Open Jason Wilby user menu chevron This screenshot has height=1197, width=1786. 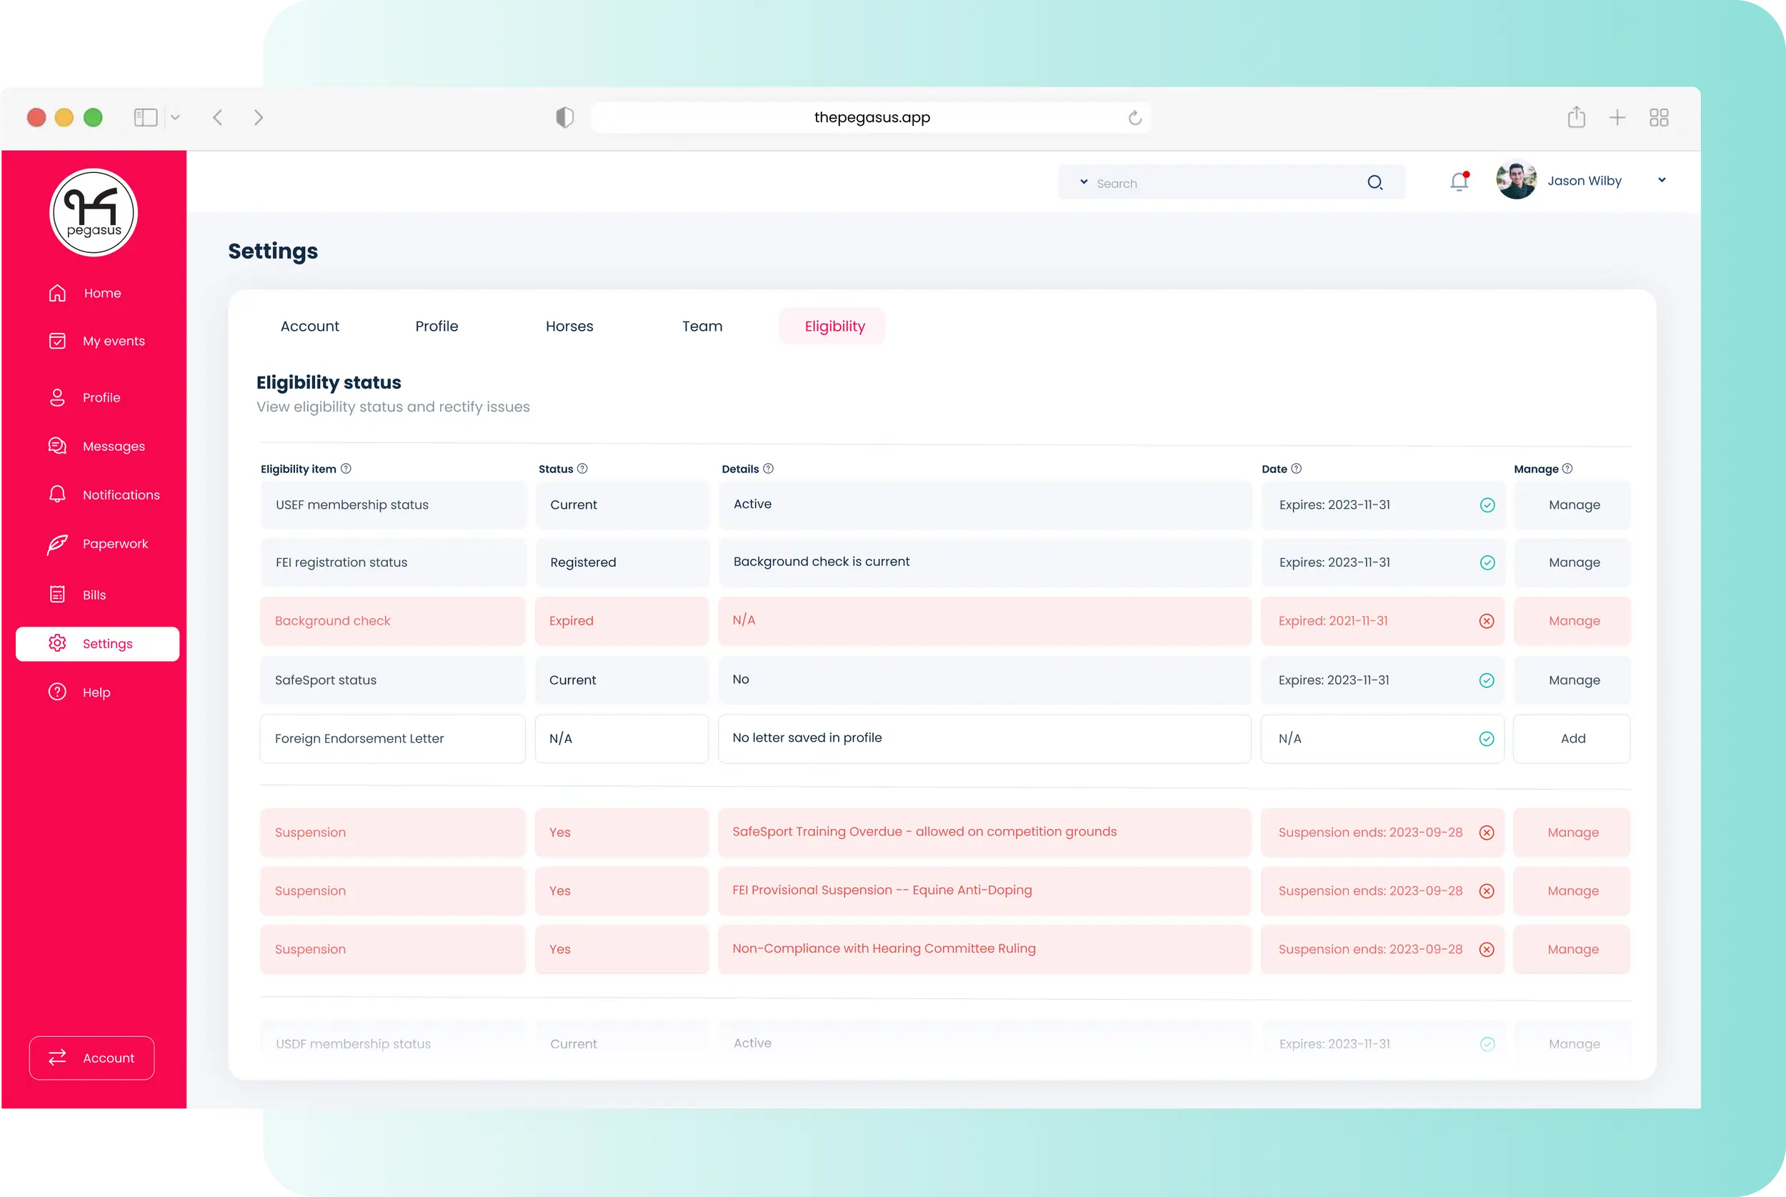coord(1662,181)
